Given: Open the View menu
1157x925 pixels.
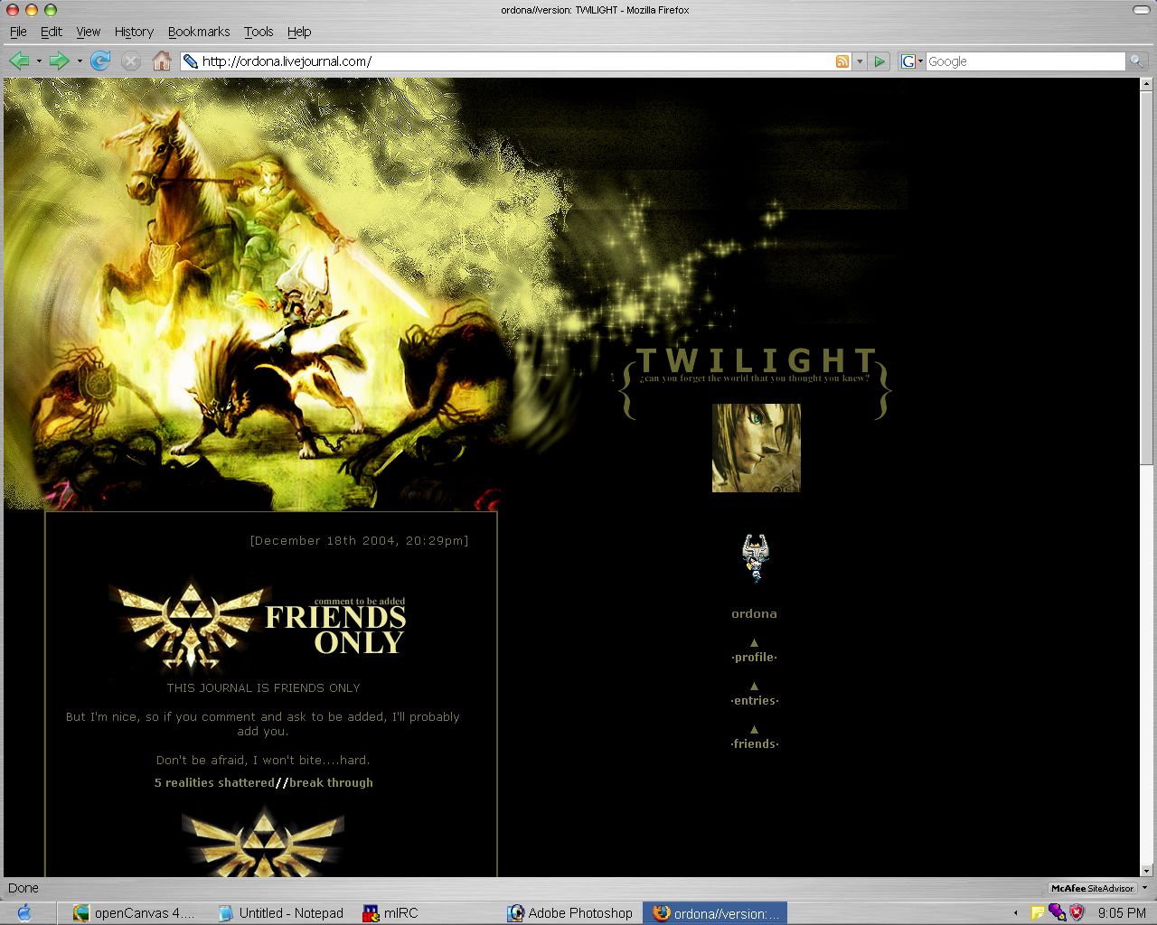Looking at the screenshot, I should (x=88, y=32).
